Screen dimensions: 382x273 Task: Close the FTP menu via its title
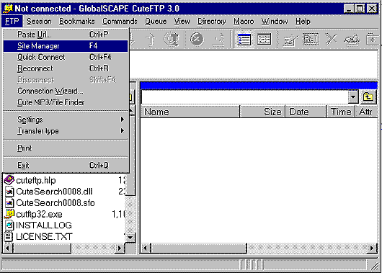[12, 22]
